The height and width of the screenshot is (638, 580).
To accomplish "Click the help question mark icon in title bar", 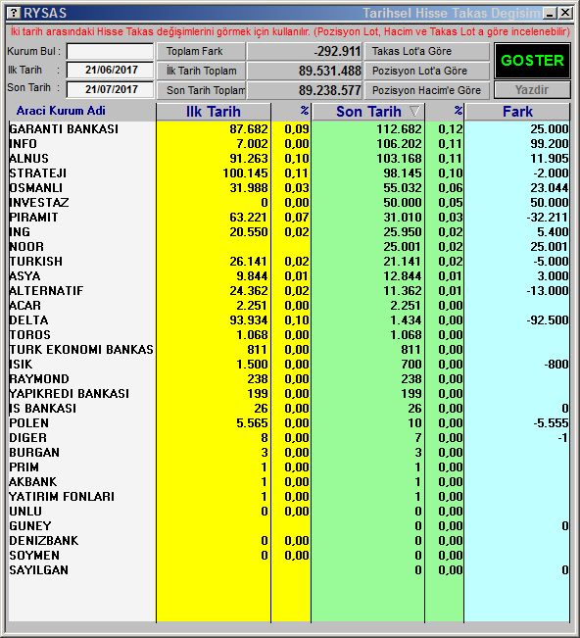I will 14,13.
